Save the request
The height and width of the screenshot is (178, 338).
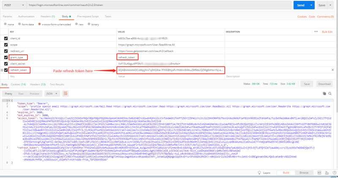coord(322,5)
